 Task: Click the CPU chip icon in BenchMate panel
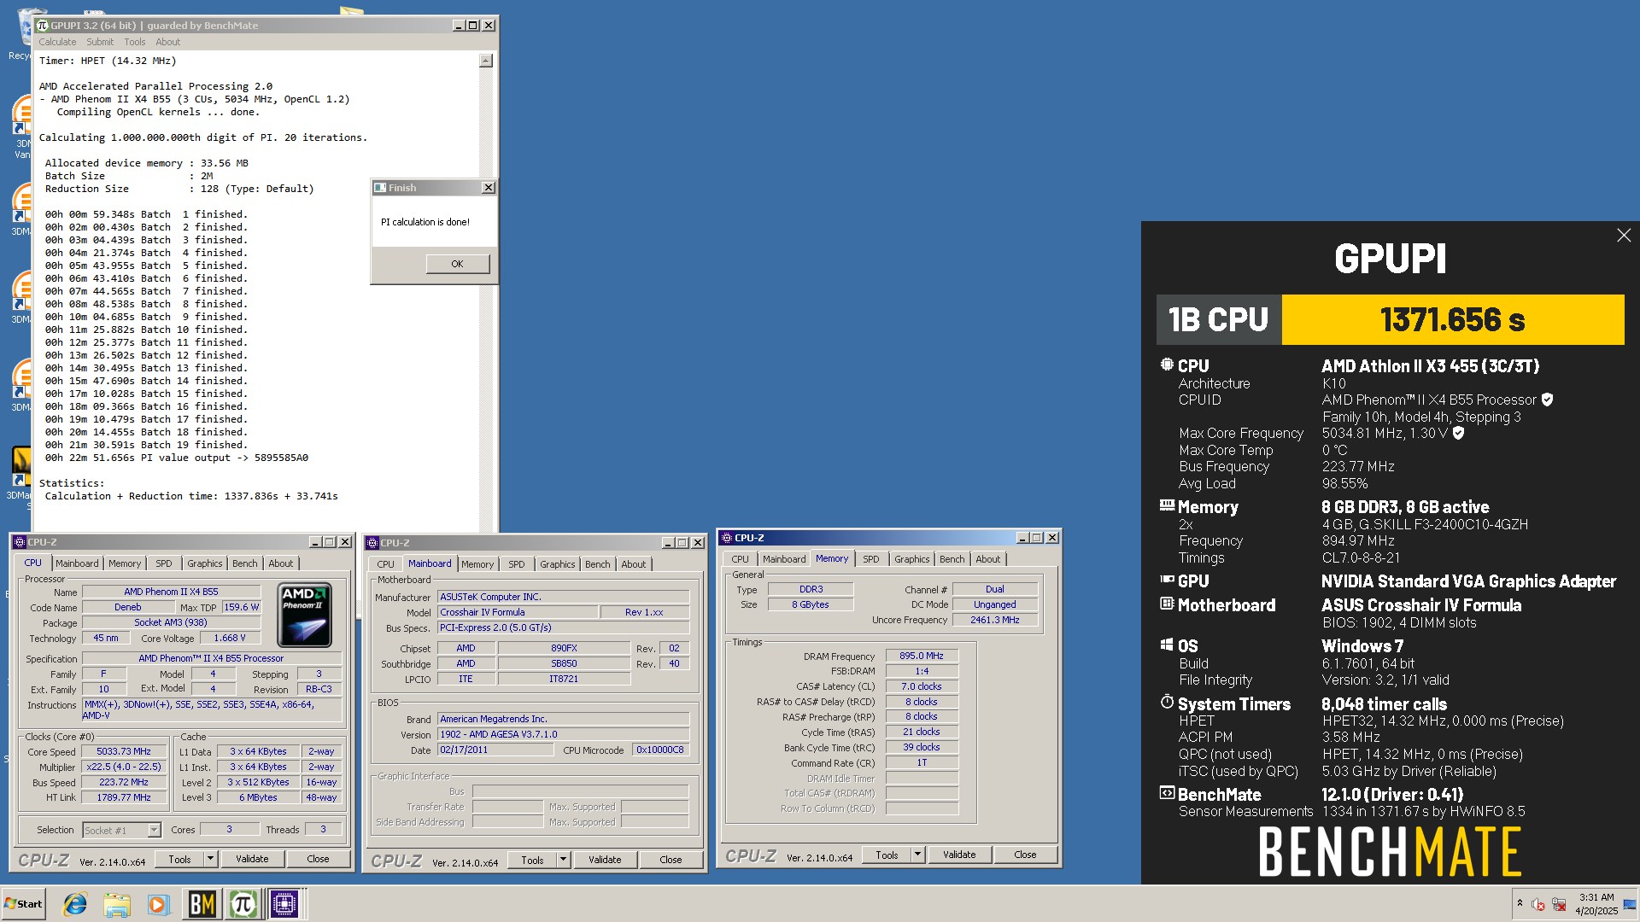coord(1167,365)
